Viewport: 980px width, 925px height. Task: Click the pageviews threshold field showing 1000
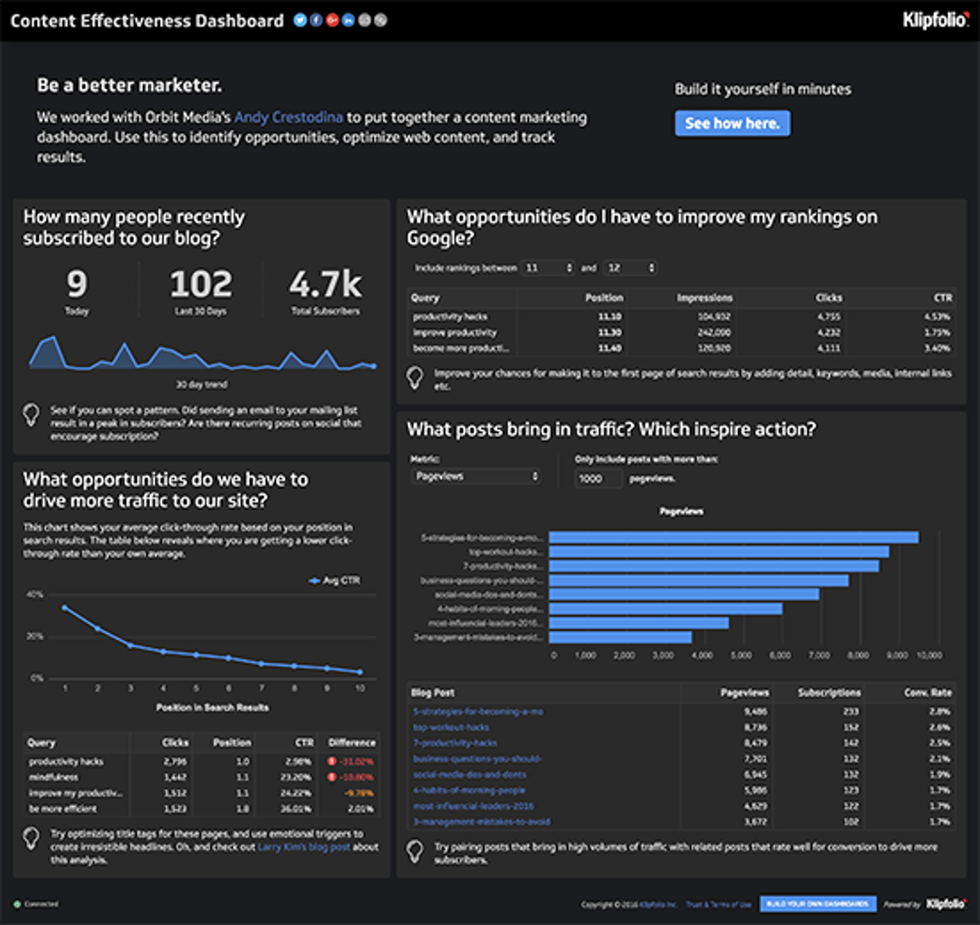tap(598, 479)
